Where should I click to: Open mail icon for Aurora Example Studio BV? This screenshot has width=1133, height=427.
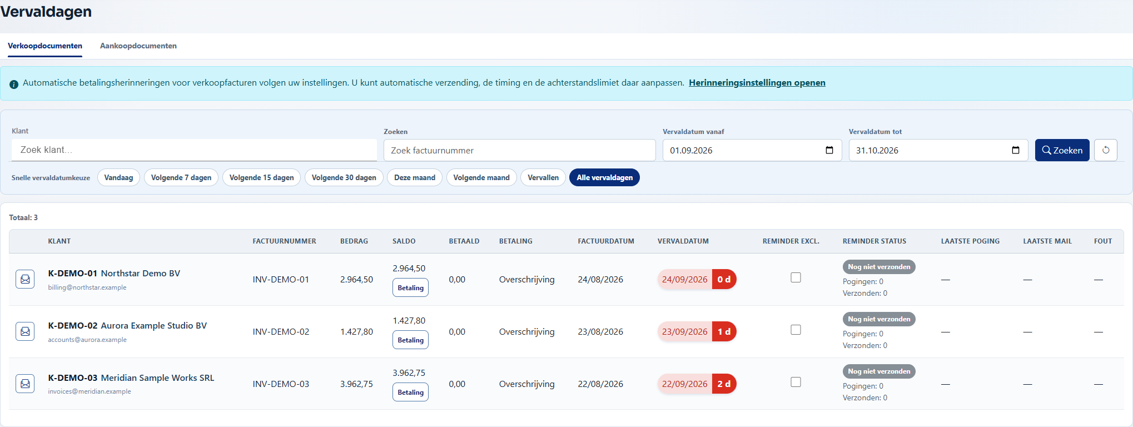[25, 331]
